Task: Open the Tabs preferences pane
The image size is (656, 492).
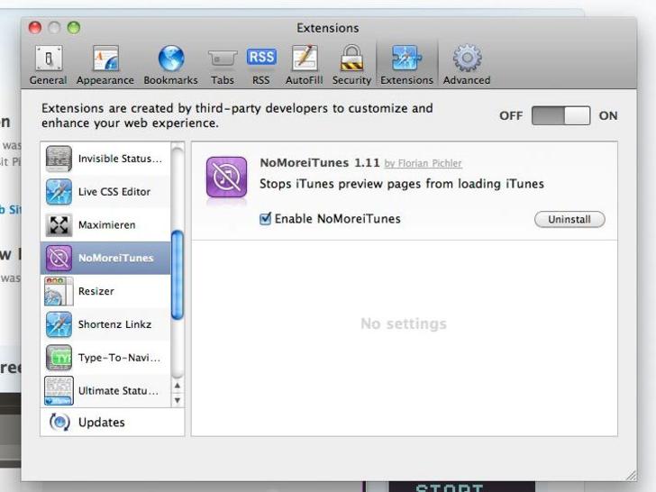Action: point(223,65)
